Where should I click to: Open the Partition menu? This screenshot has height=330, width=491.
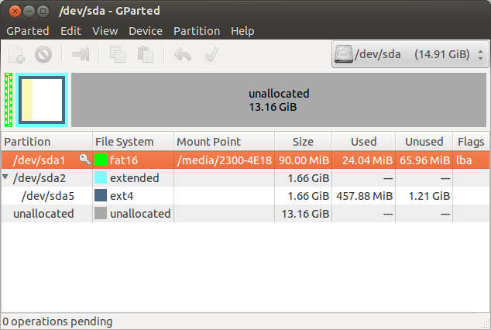(x=196, y=31)
